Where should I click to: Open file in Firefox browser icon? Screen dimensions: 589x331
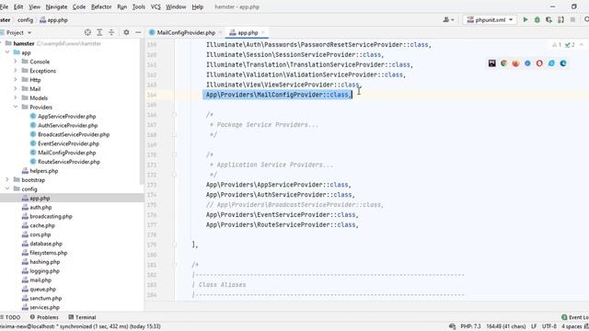coord(515,63)
